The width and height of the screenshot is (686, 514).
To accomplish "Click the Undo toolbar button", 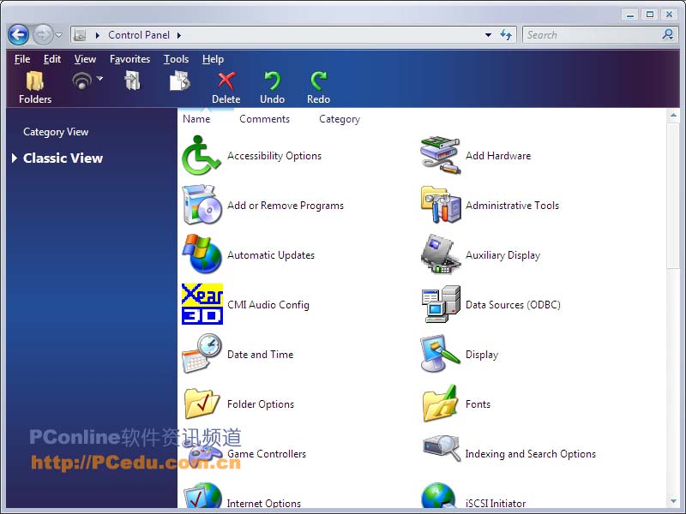I will point(272,88).
